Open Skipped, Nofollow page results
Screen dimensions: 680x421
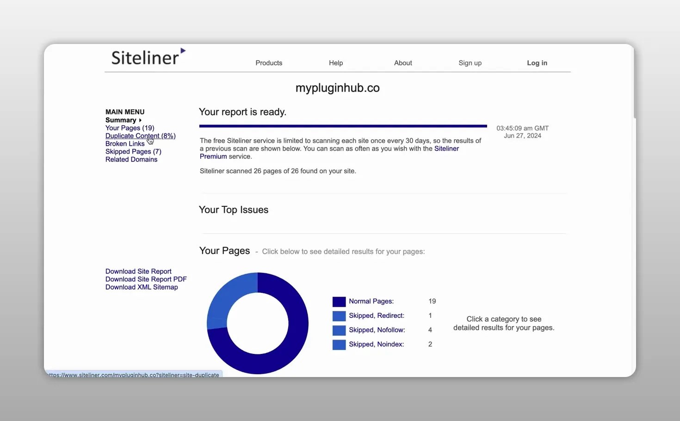pyautogui.click(x=377, y=330)
